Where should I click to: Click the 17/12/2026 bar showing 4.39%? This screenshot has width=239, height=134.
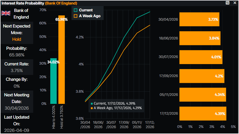[203, 114]
